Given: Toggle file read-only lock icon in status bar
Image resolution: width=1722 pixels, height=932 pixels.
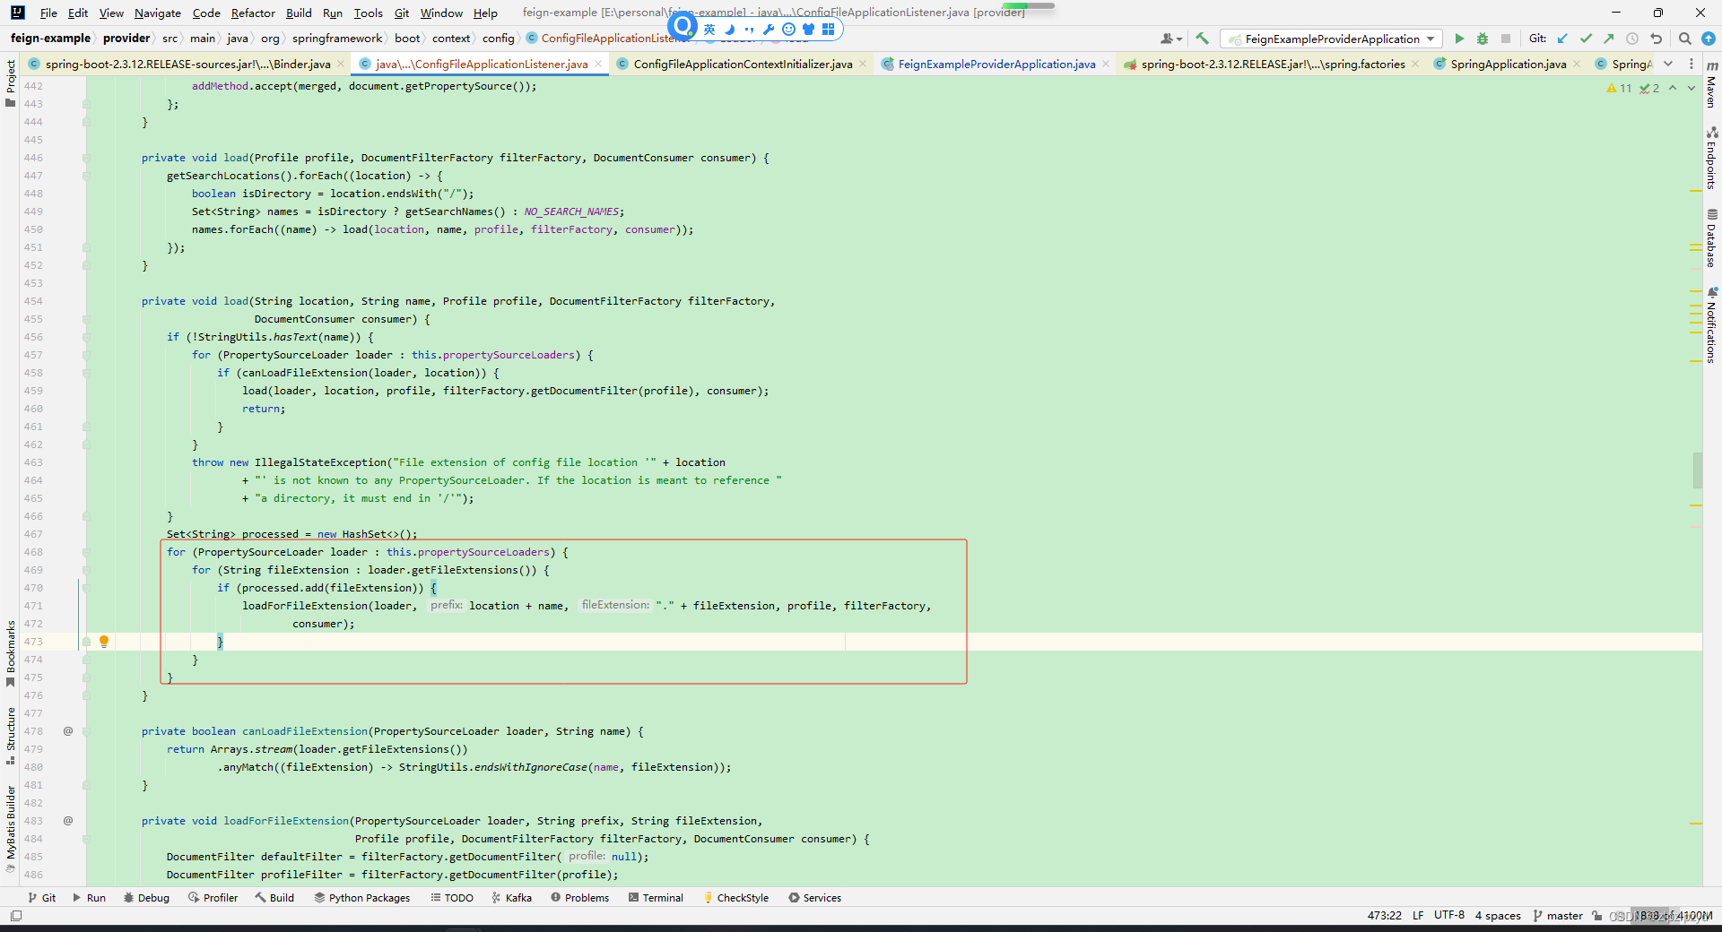Looking at the screenshot, I should pos(1597,916).
